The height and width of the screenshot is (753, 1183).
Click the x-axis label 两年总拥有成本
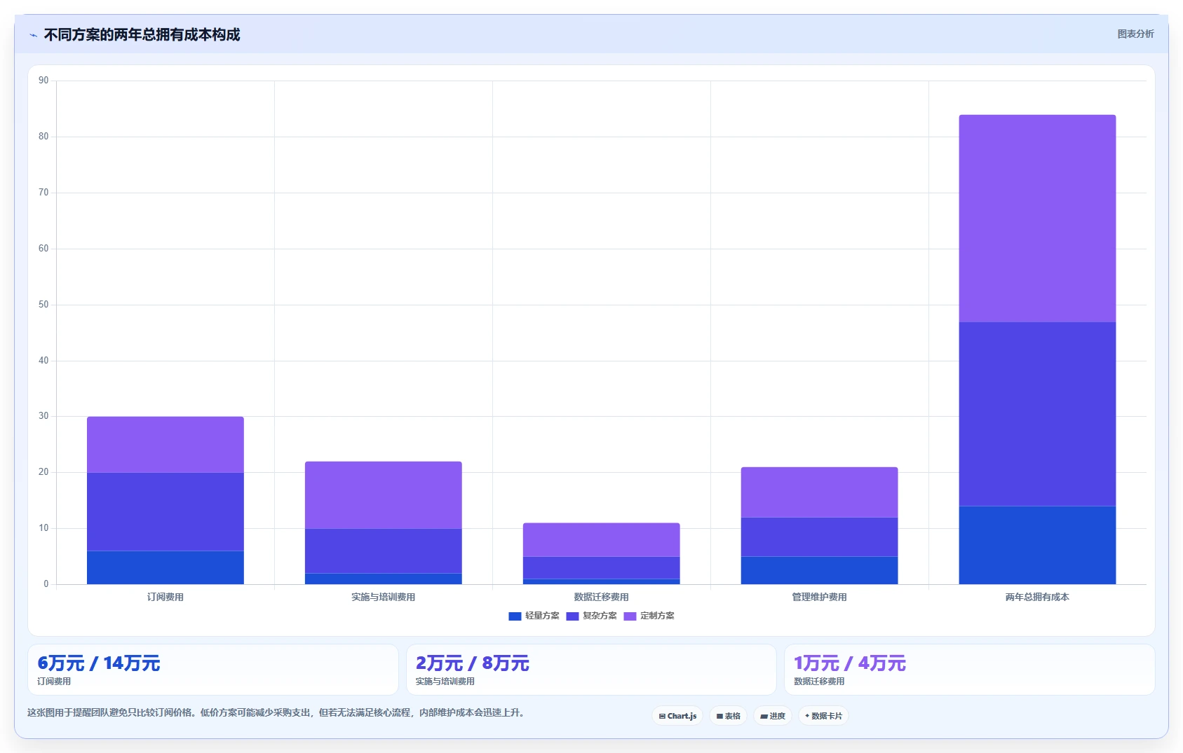coord(1038,597)
